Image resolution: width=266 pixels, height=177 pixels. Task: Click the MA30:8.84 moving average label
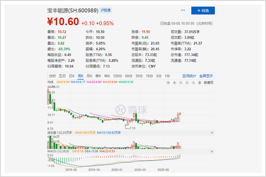click(110, 82)
